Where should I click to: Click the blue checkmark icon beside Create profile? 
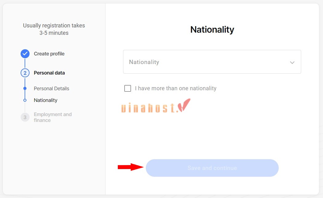(x=25, y=54)
